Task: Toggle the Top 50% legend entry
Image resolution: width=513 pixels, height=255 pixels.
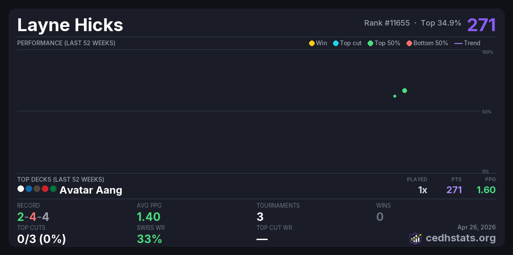Action: click(x=384, y=43)
